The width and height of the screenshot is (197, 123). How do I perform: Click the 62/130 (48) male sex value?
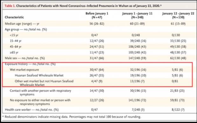tap(178, 58)
